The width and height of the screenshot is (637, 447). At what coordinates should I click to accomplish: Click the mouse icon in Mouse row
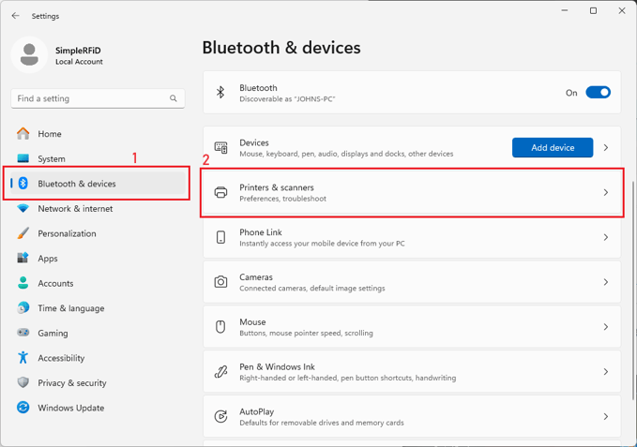[x=220, y=326]
